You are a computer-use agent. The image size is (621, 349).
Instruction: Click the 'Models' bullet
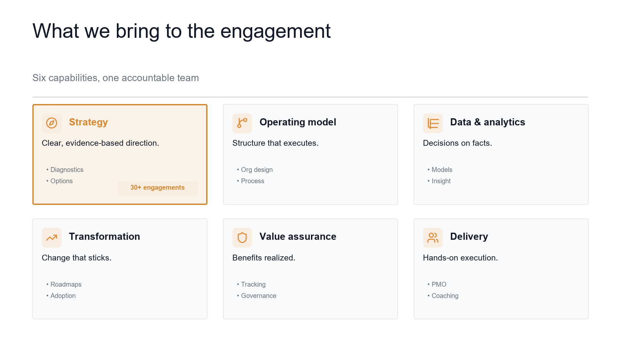(440, 170)
